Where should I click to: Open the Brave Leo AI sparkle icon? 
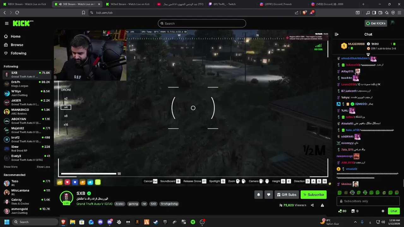click(x=387, y=13)
